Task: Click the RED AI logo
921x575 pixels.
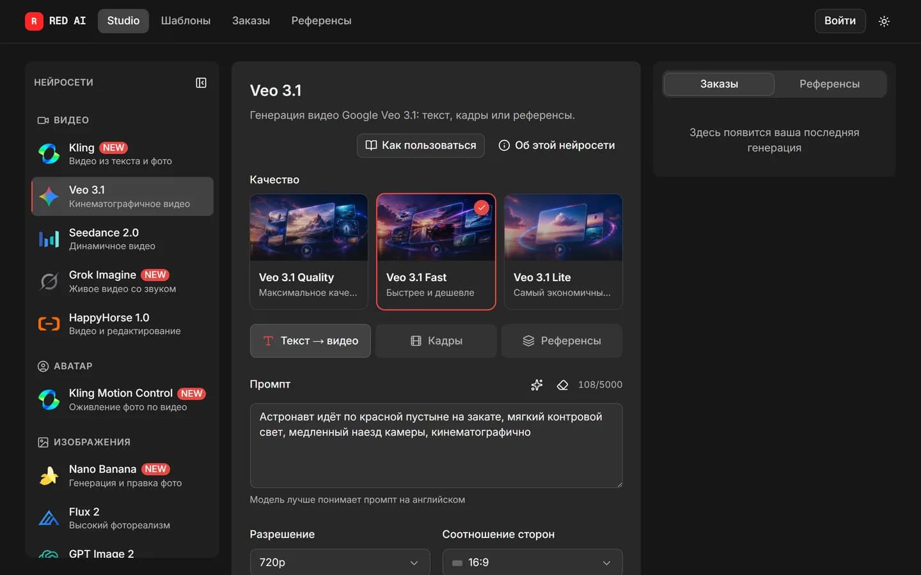Action: pos(56,21)
